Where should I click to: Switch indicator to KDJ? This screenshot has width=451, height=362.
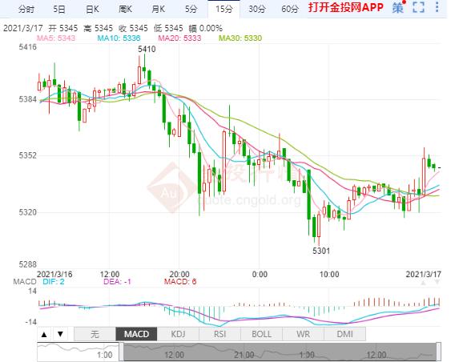tap(178, 334)
